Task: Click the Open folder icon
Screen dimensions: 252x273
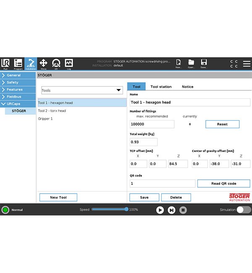Action: coord(191,63)
